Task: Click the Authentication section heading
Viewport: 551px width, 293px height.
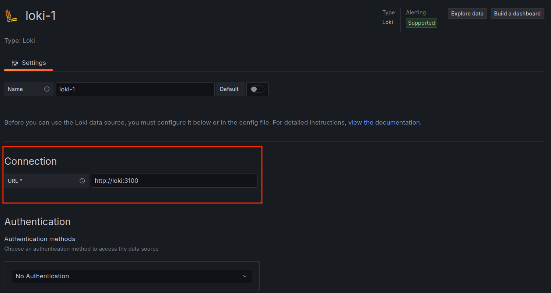Action: point(37,222)
